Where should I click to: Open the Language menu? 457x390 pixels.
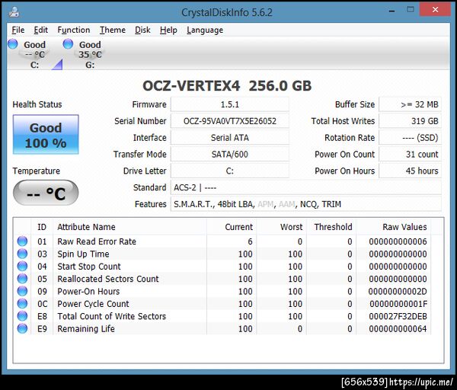coord(205,30)
